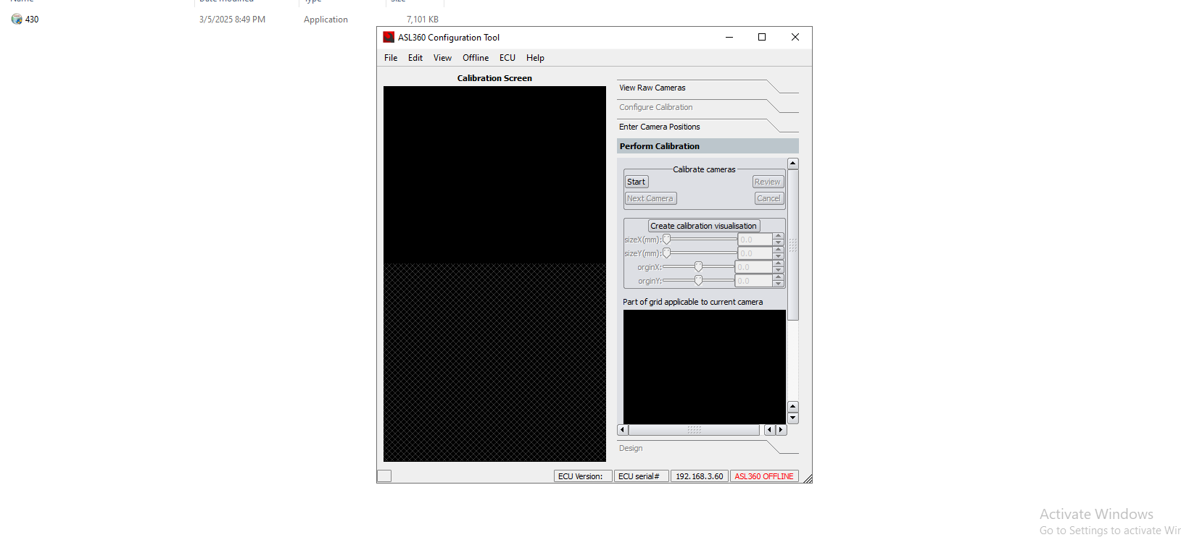Open the ECU menu
This screenshot has height=553, width=1181.
(507, 58)
